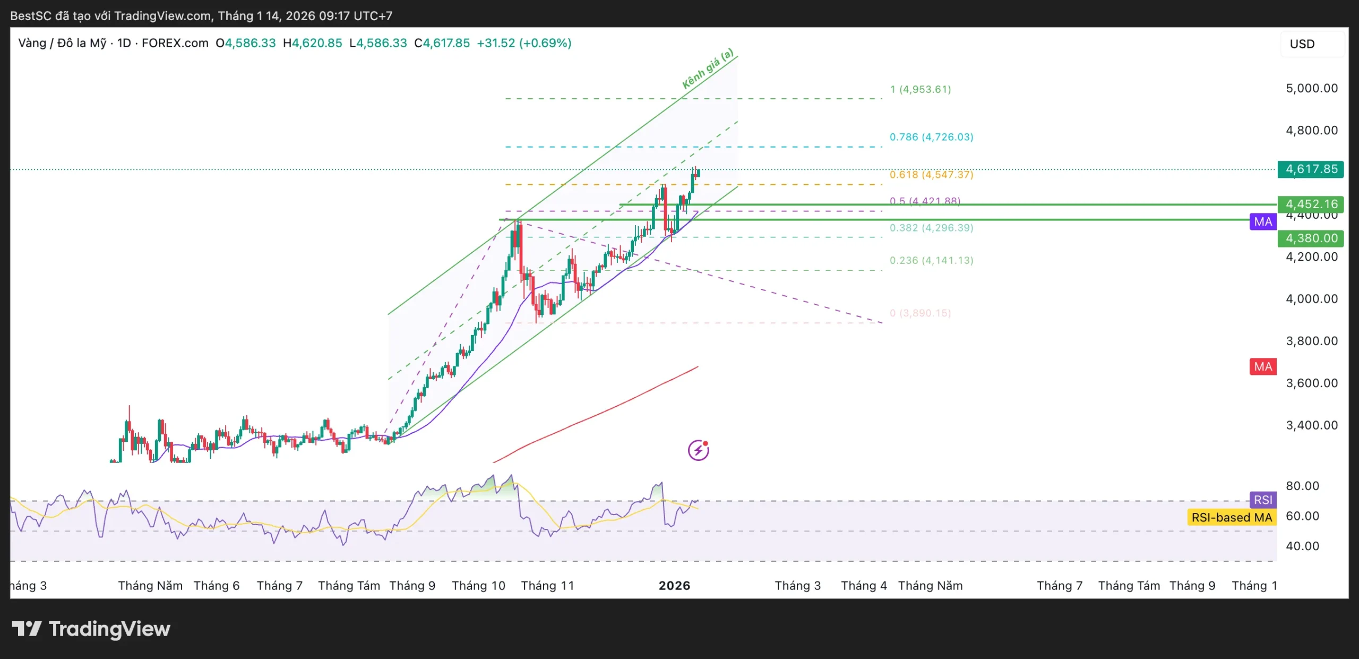Screen dimensions: 1359x659
Task: Click the green 4,617.85 current price tag
Action: pyautogui.click(x=1311, y=169)
